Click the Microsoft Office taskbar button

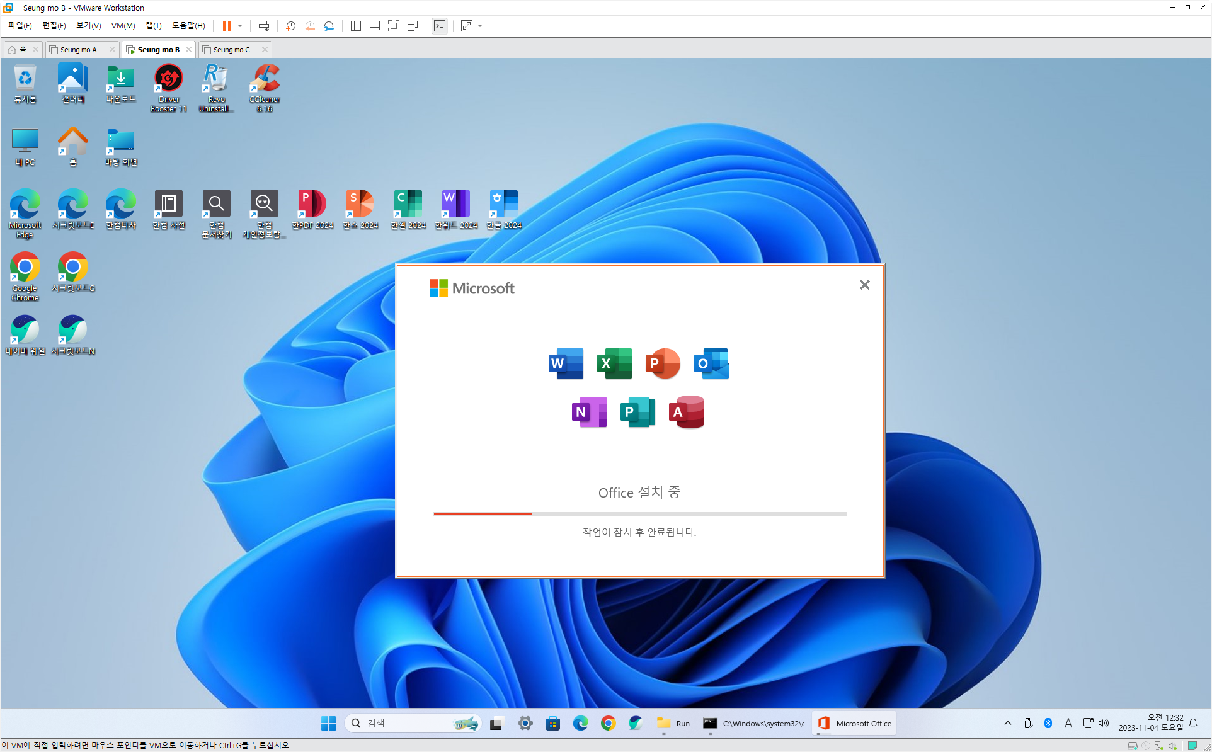[x=854, y=723]
